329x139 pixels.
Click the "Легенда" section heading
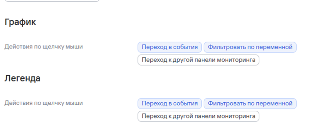pos(22,78)
